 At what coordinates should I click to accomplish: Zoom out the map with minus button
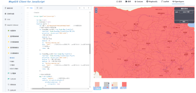coord(96,12)
